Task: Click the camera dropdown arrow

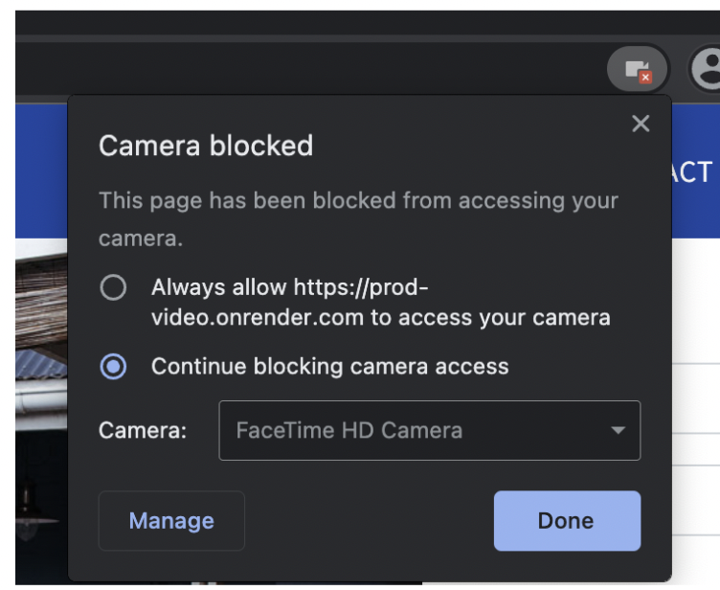Action: (618, 431)
